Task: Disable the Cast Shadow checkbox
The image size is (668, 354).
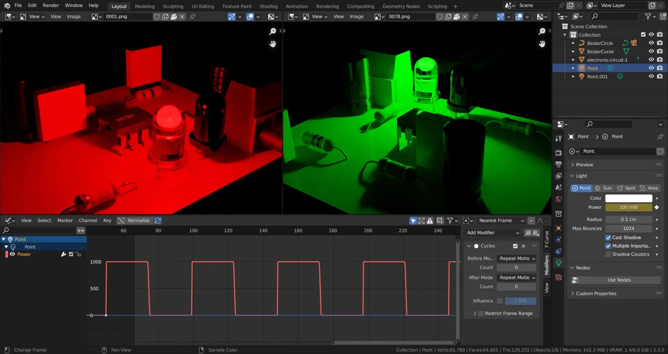Action: 608,237
